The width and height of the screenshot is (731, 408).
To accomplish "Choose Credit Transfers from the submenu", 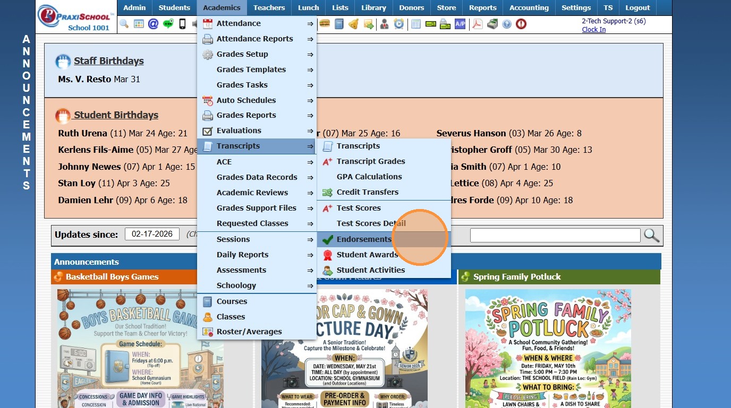I will (384, 192).
